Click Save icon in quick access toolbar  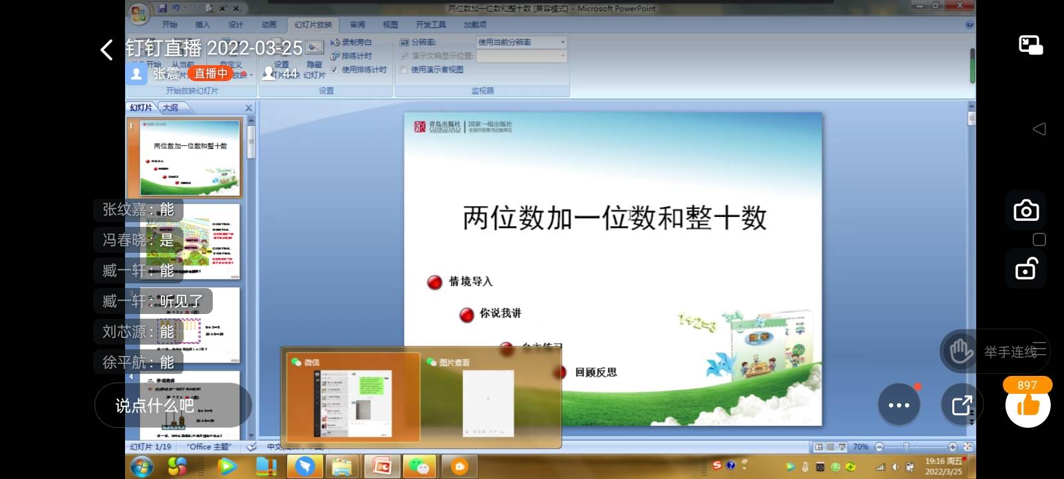pyautogui.click(x=162, y=8)
